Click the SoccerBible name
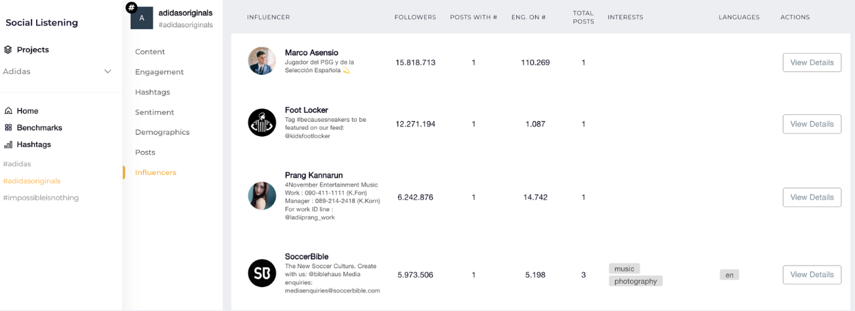The image size is (855, 311). click(307, 257)
